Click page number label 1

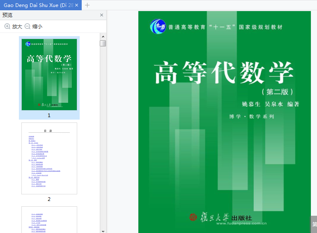49,115
